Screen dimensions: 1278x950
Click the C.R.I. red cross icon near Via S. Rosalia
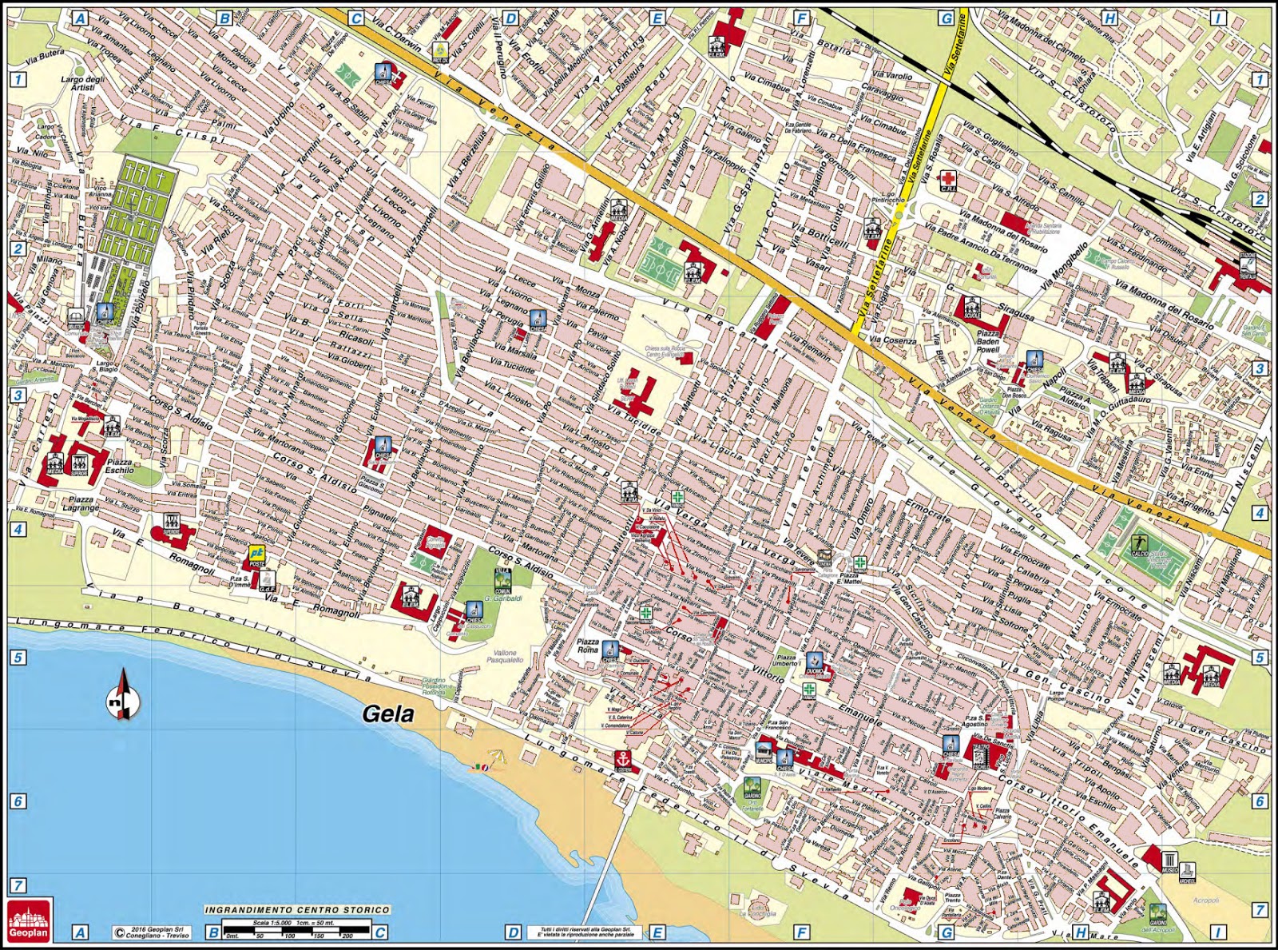(948, 180)
